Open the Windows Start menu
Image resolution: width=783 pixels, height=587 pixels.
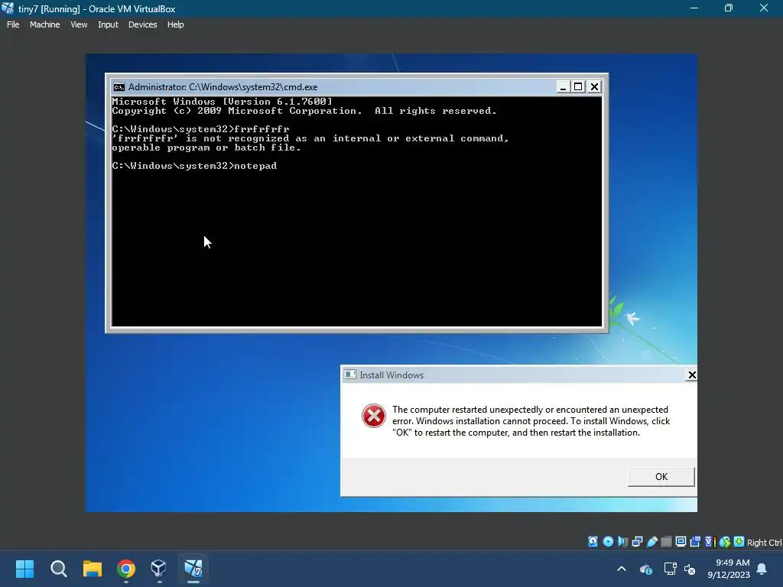click(x=25, y=569)
